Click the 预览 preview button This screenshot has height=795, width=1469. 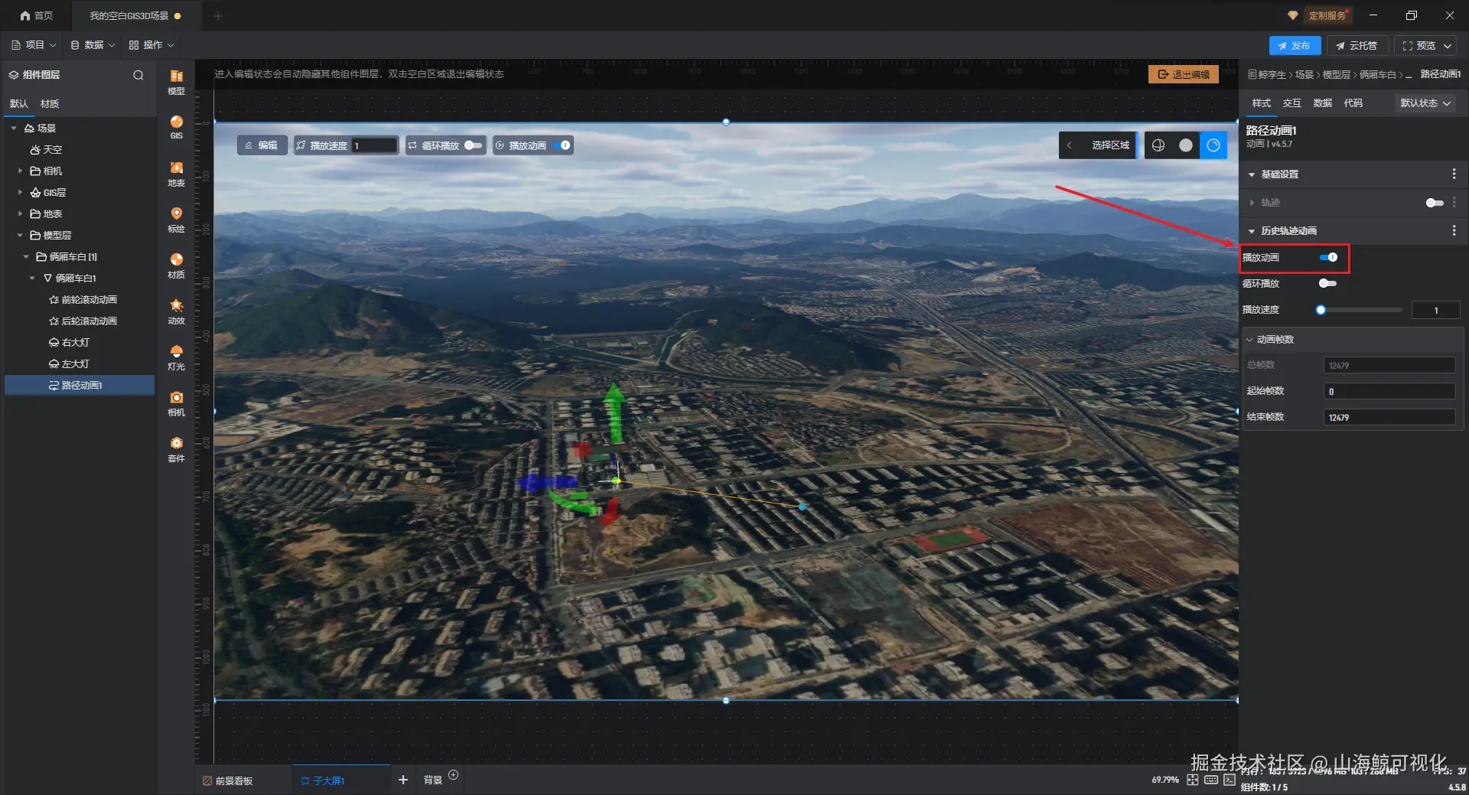tap(1427, 46)
